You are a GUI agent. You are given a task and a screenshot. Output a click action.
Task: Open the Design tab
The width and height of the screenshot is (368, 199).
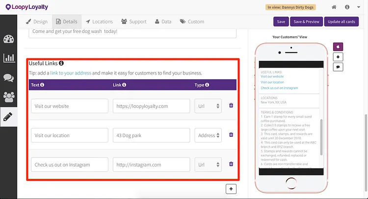tap(37, 22)
